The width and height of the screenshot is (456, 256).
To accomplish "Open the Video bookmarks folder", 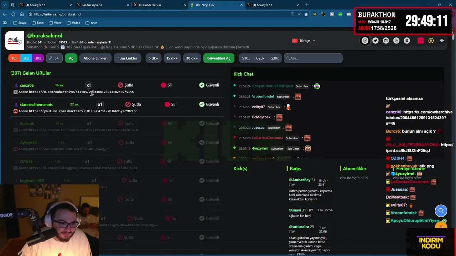I will [x=55, y=23].
